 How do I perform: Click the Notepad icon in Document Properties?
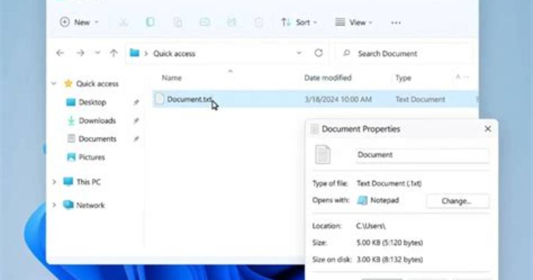click(362, 200)
